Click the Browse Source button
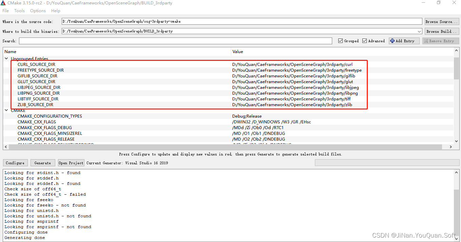 [x=442, y=22]
